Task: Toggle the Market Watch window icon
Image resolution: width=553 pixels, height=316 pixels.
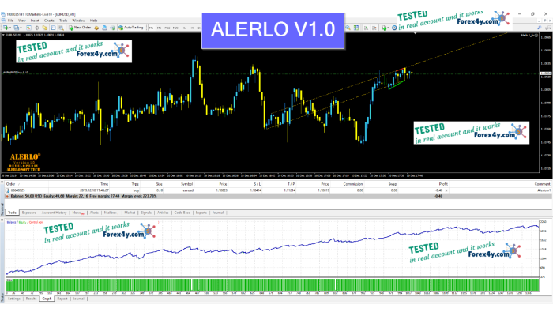Action: tap(28, 28)
